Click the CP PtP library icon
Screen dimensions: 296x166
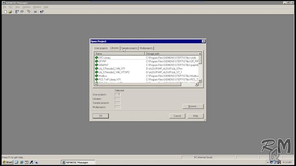pos(97,61)
